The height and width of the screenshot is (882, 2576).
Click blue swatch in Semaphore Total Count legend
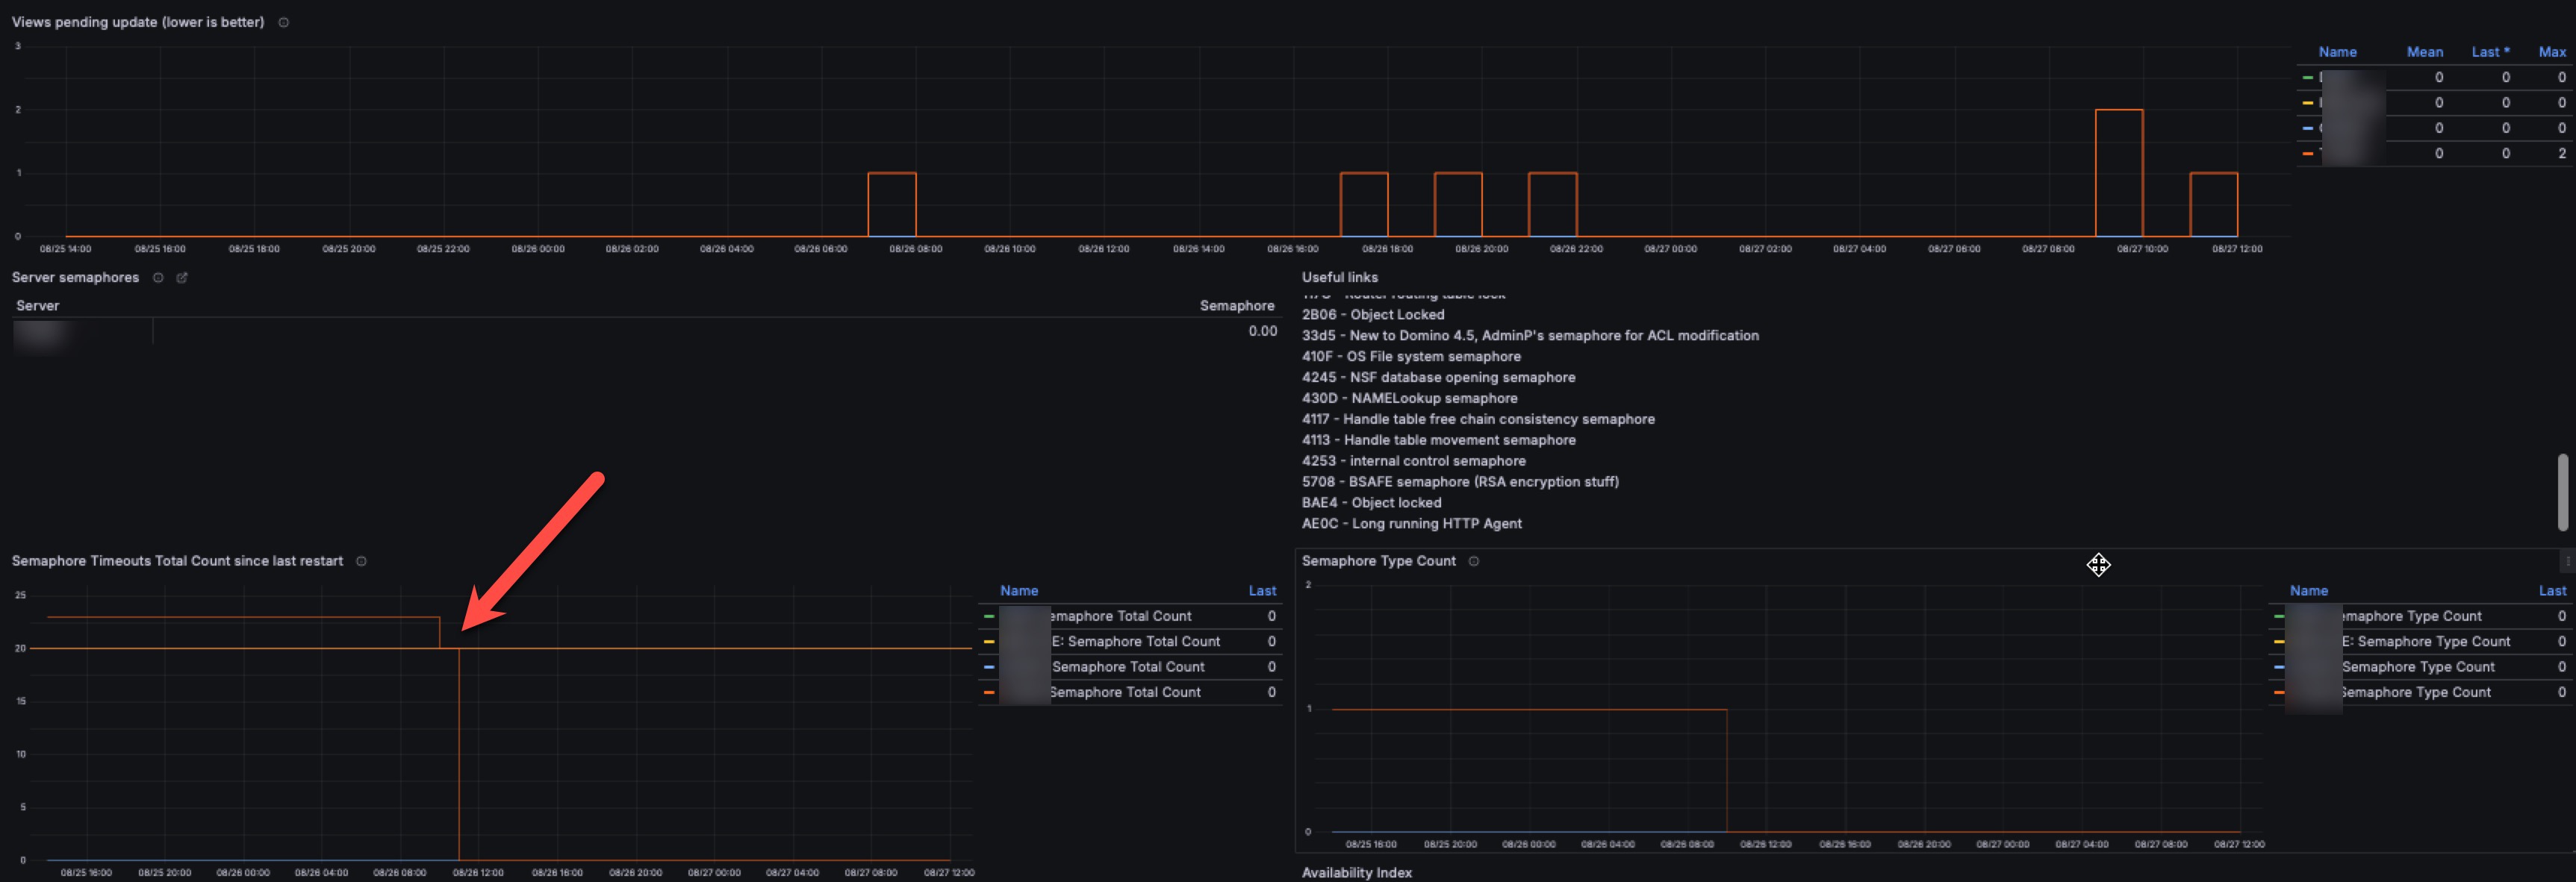(x=989, y=667)
